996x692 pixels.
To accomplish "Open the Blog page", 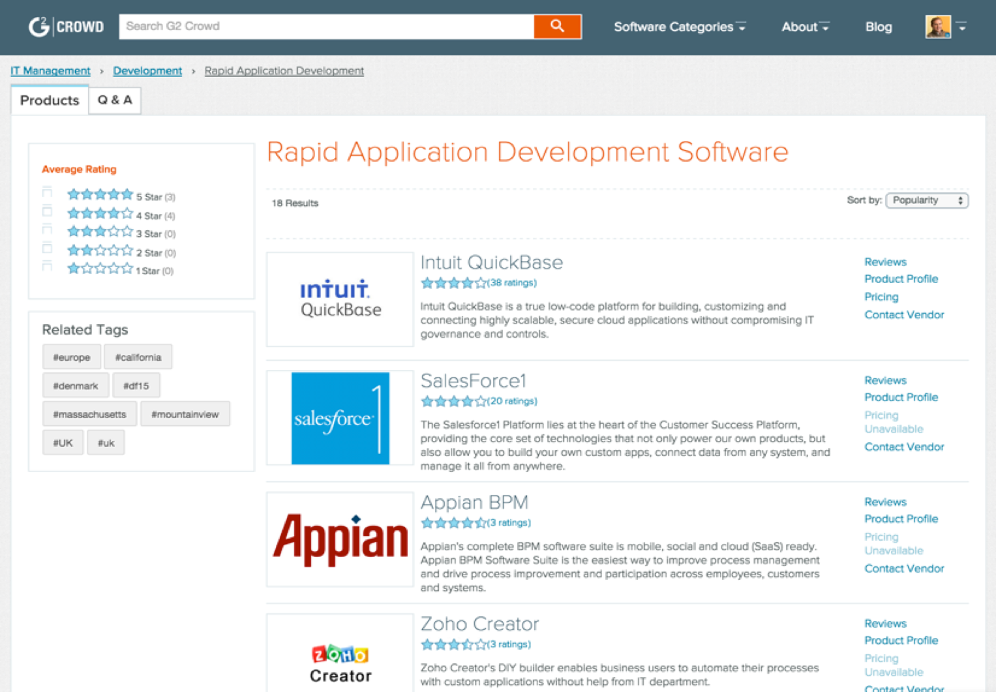I will click(x=879, y=27).
